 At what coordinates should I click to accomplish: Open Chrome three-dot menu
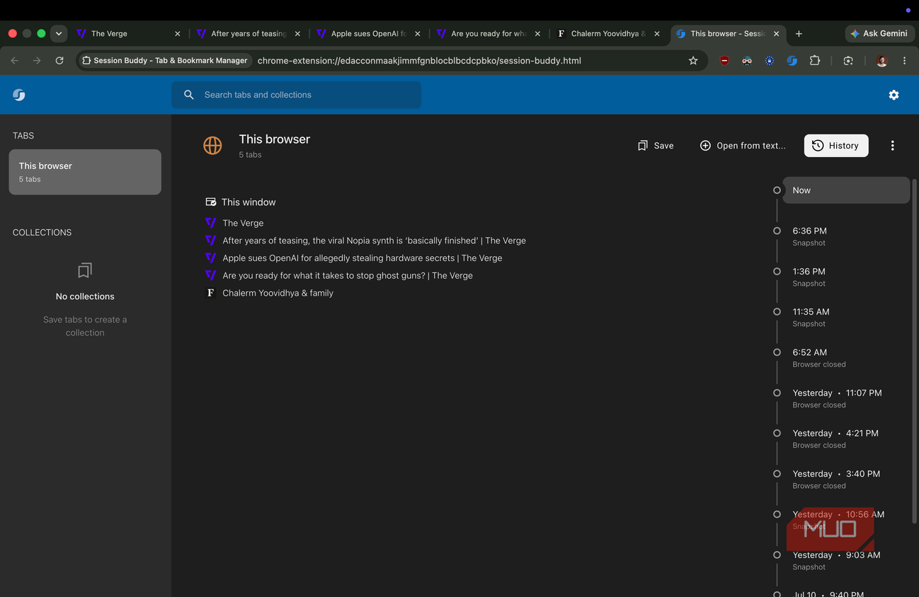(904, 61)
